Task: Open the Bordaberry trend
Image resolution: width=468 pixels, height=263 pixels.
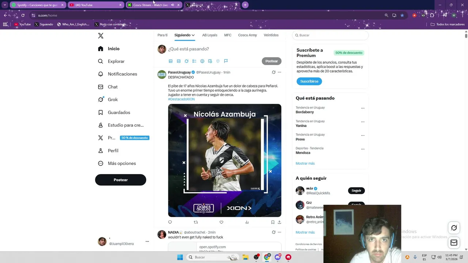Action: click(x=305, y=112)
